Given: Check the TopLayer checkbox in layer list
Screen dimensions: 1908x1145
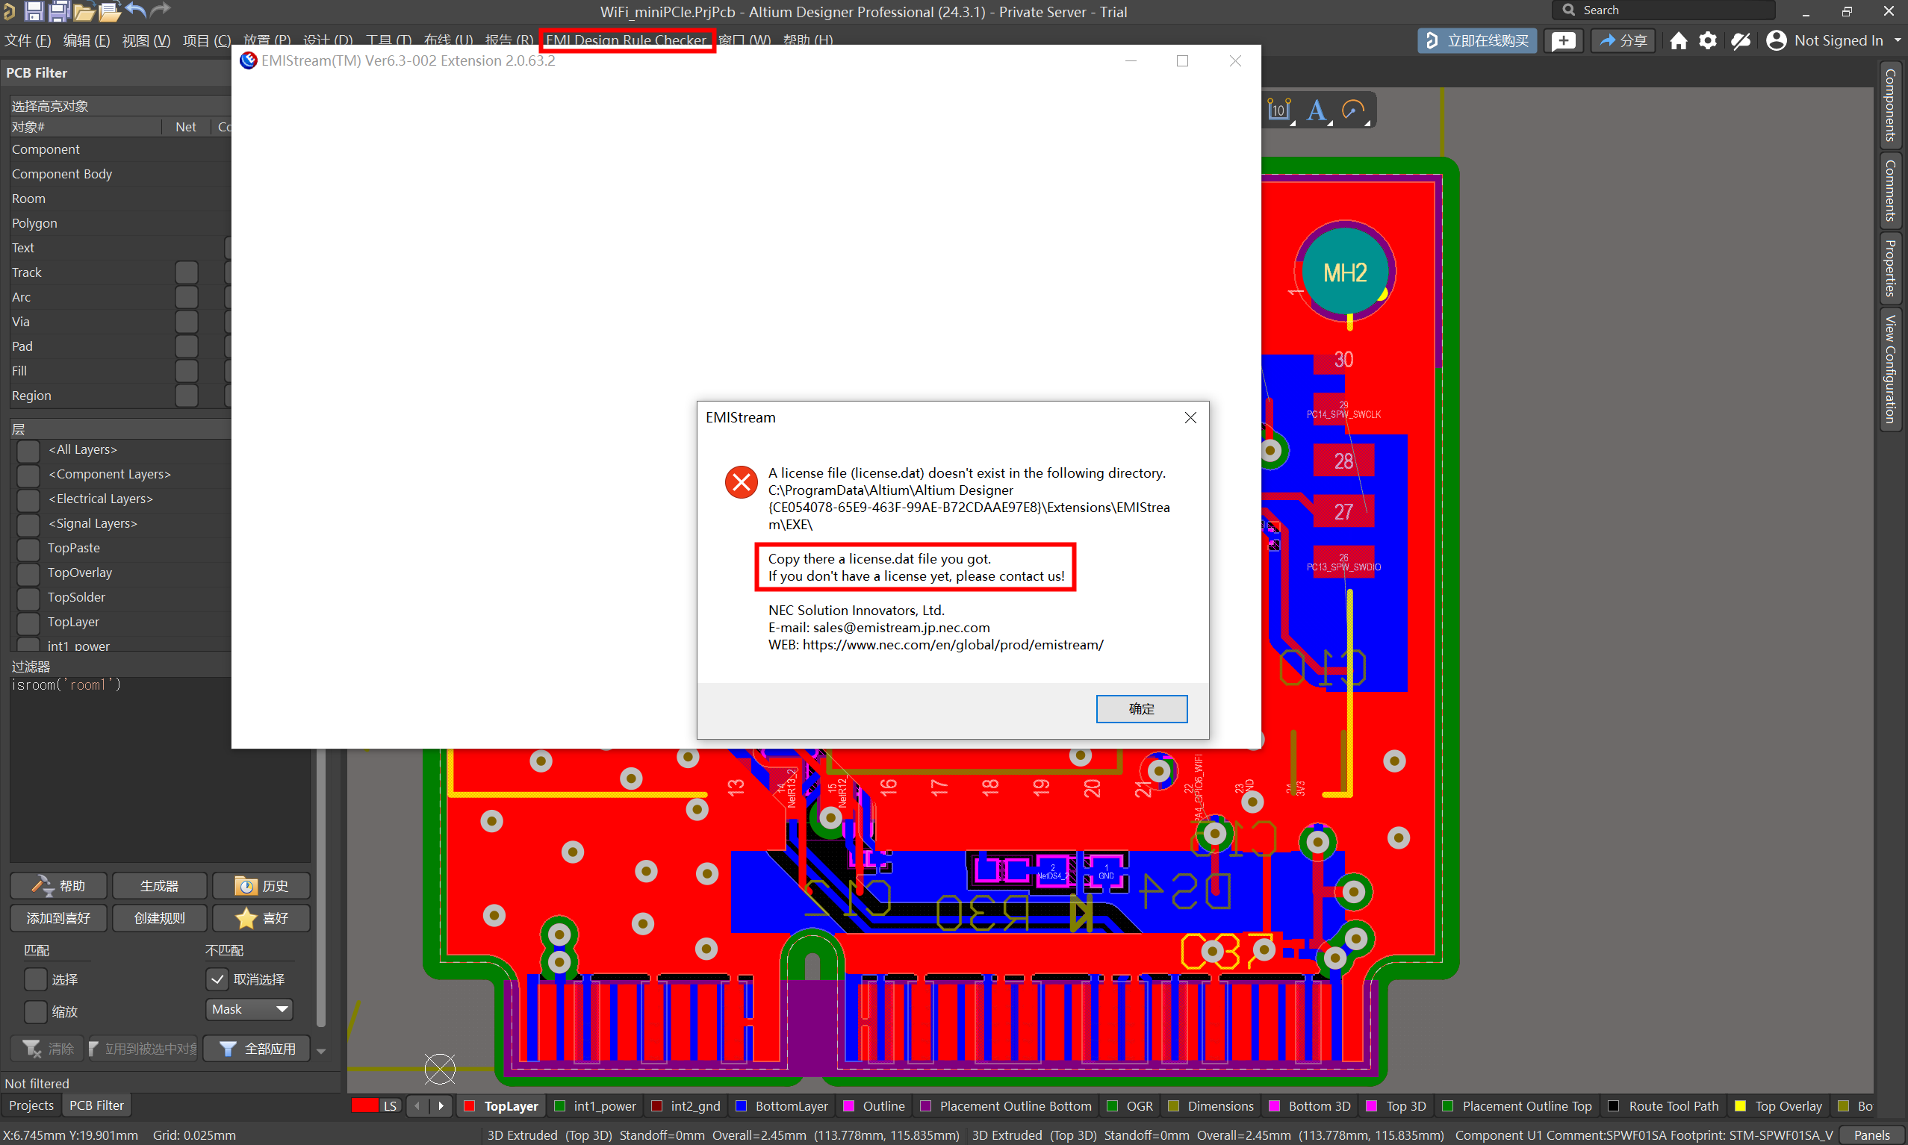Looking at the screenshot, I should click(x=28, y=623).
